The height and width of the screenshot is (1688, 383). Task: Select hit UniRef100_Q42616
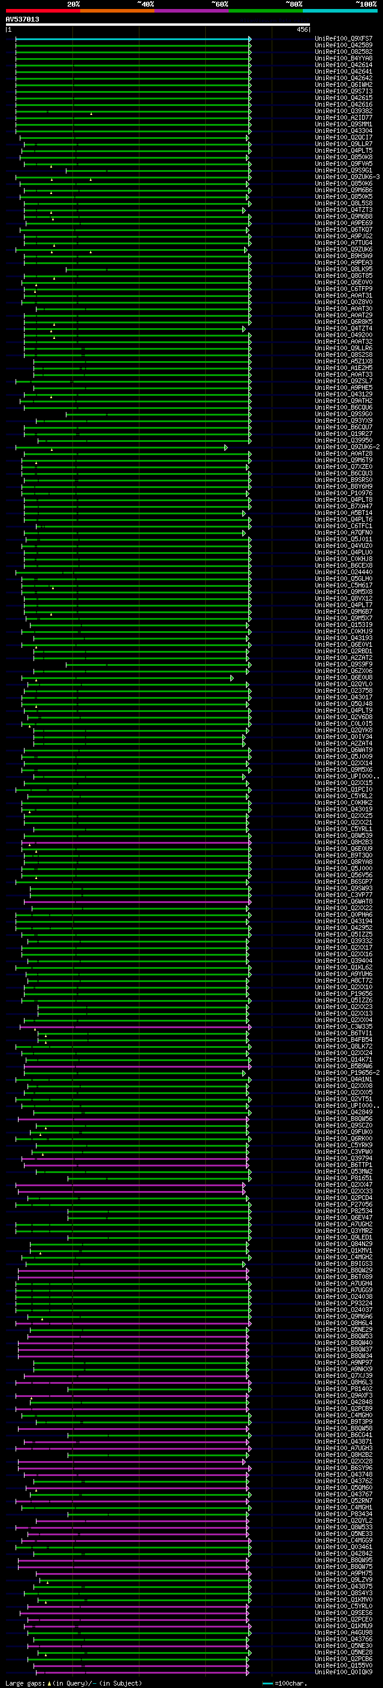(x=344, y=104)
